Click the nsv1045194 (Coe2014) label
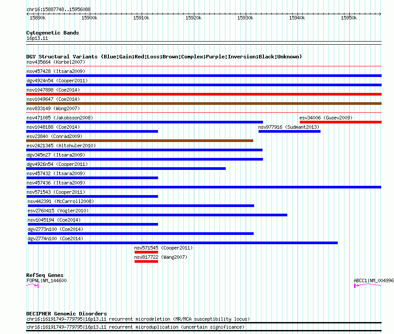 [x=54, y=220]
